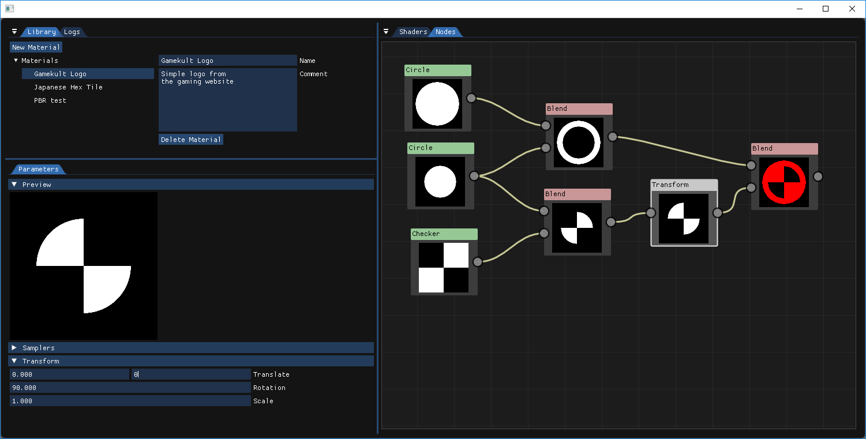Select the Parameters tab

(38, 169)
